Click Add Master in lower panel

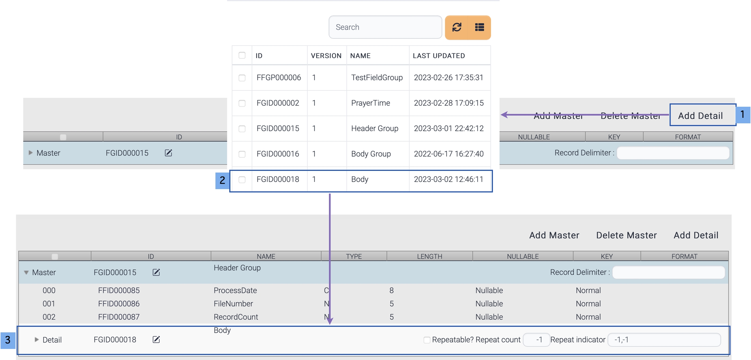554,235
